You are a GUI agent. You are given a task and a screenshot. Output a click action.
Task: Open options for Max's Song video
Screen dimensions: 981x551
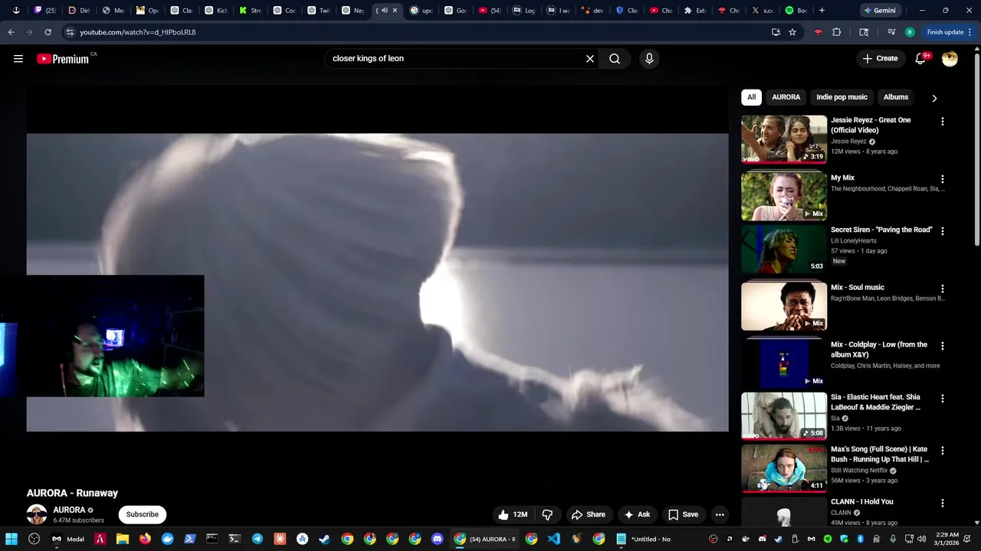pos(942,451)
